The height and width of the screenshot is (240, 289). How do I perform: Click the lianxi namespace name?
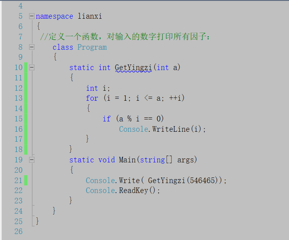pyautogui.click(x=90, y=16)
